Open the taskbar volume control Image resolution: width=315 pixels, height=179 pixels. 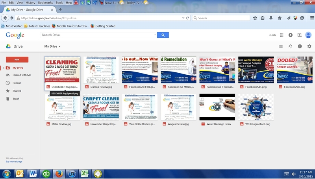coord(293,174)
